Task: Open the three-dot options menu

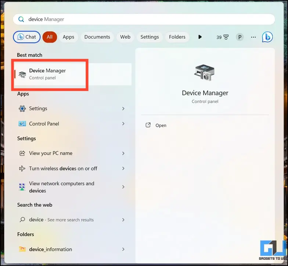Action: (x=253, y=37)
